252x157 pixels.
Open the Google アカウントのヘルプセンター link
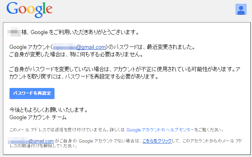[x=160, y=129]
